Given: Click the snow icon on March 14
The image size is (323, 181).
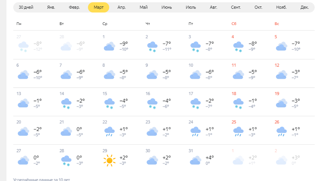Looking at the screenshot, I should tap(66, 103).
